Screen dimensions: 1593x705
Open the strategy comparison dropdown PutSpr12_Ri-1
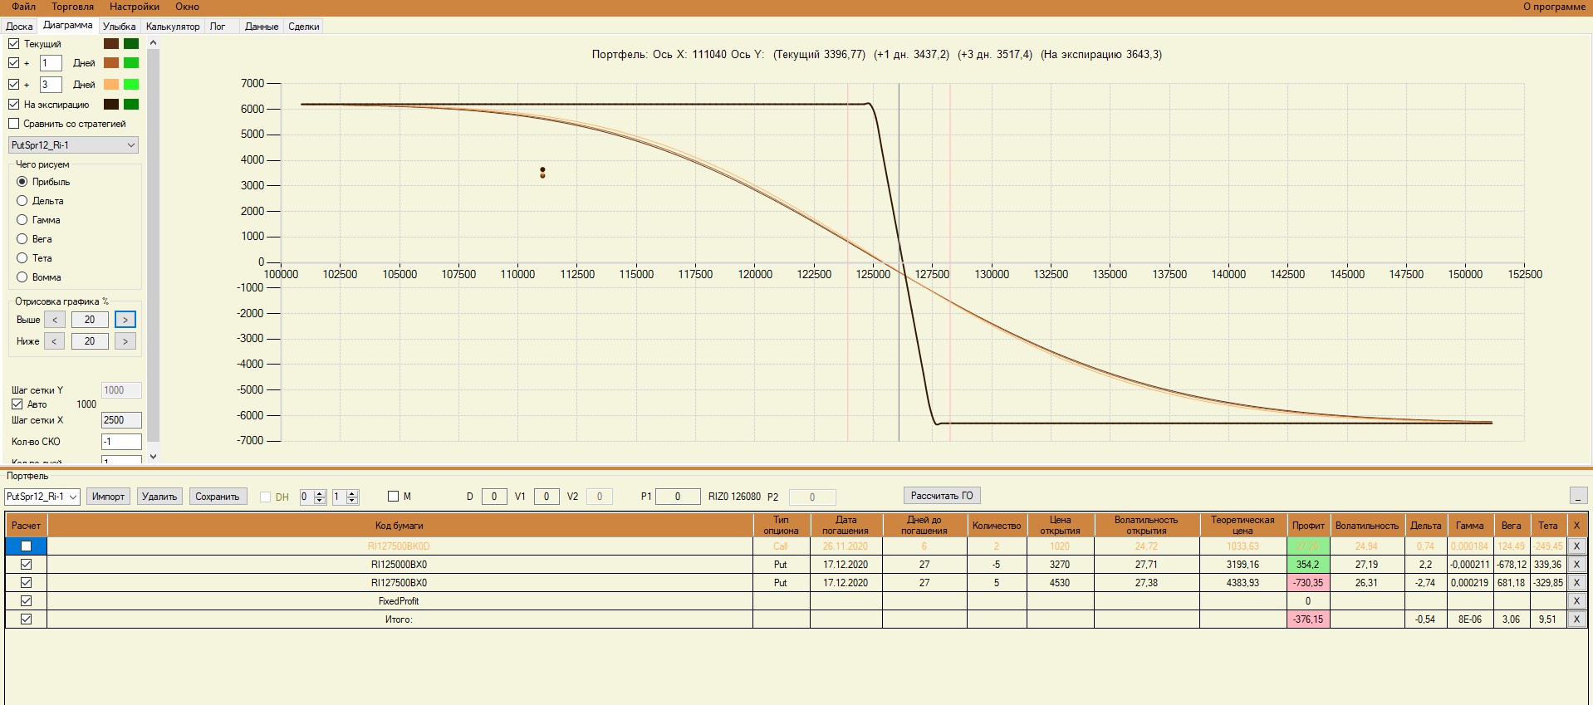[73, 145]
